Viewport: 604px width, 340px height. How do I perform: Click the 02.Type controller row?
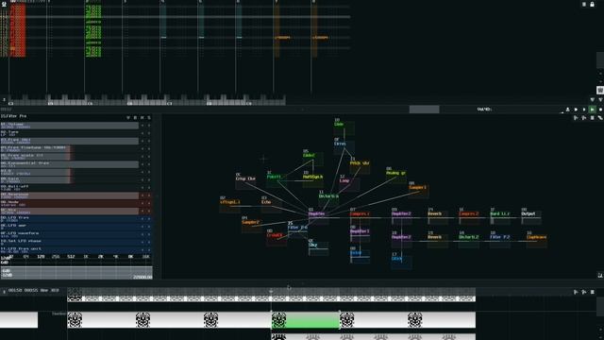(69, 133)
